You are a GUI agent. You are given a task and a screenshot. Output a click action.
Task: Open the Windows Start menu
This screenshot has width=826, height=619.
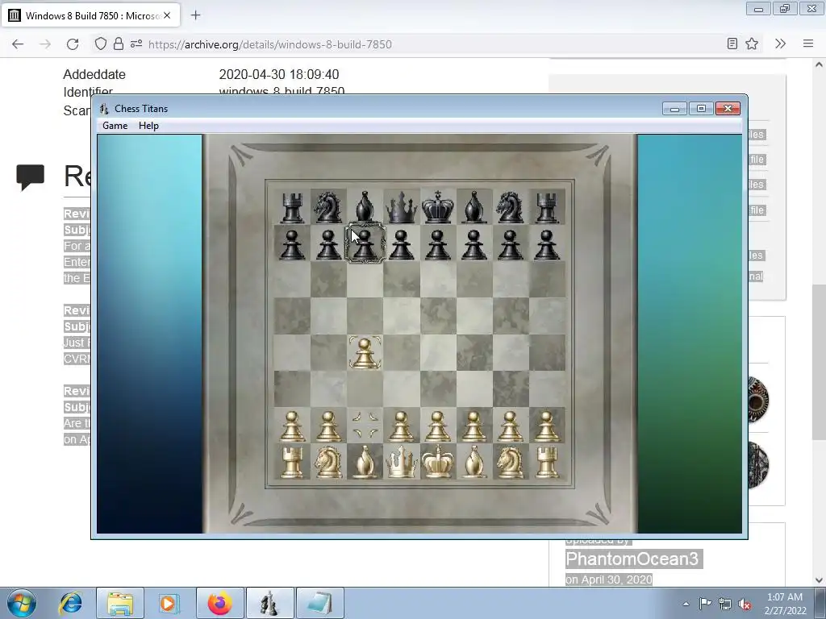[22, 603]
